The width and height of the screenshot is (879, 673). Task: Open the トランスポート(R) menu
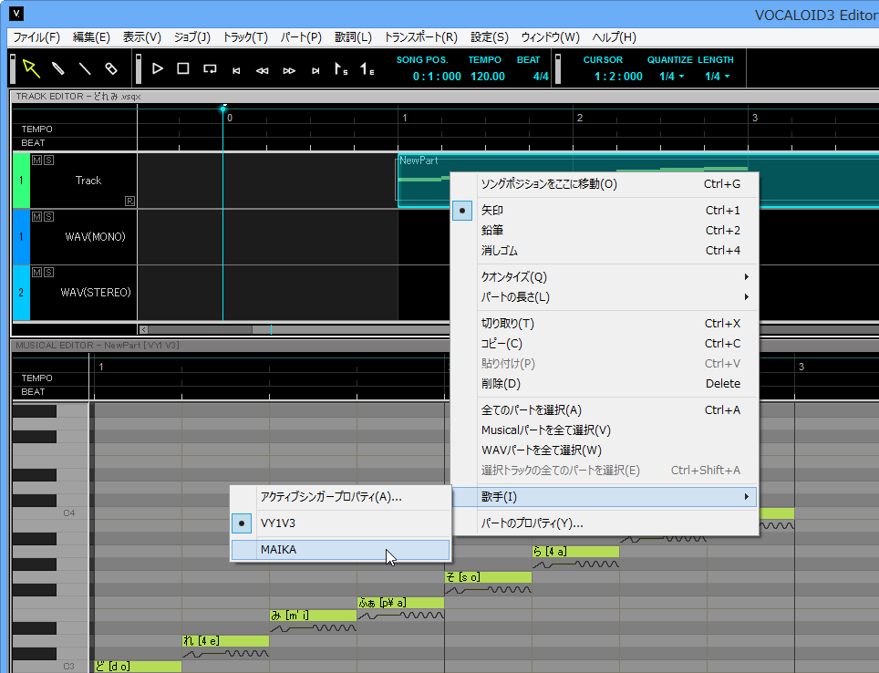tap(421, 37)
